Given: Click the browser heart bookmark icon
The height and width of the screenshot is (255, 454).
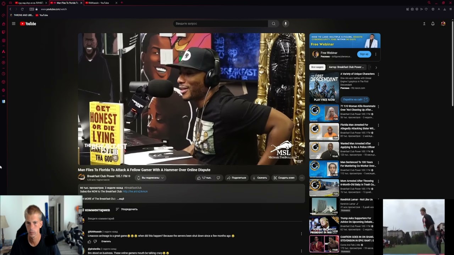Looking at the screenshot, I should coord(426,9).
